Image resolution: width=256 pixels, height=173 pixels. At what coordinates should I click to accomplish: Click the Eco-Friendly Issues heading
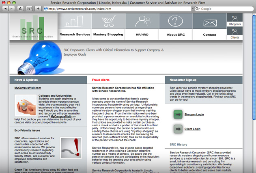click(27, 130)
